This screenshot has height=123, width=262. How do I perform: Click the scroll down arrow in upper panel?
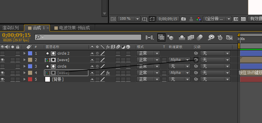105,14
